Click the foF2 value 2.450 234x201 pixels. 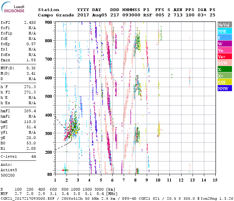click(x=30, y=22)
